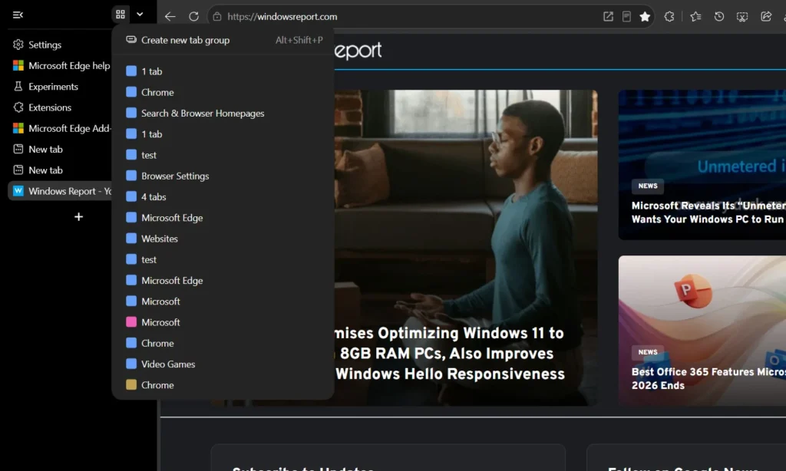
Task: Choose Create new tab group
Action: click(x=223, y=40)
